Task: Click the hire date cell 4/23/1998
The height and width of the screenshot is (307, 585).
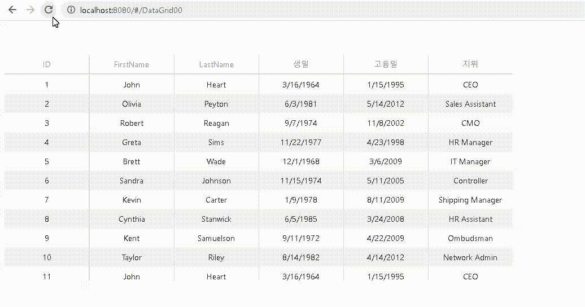Action: (x=386, y=143)
